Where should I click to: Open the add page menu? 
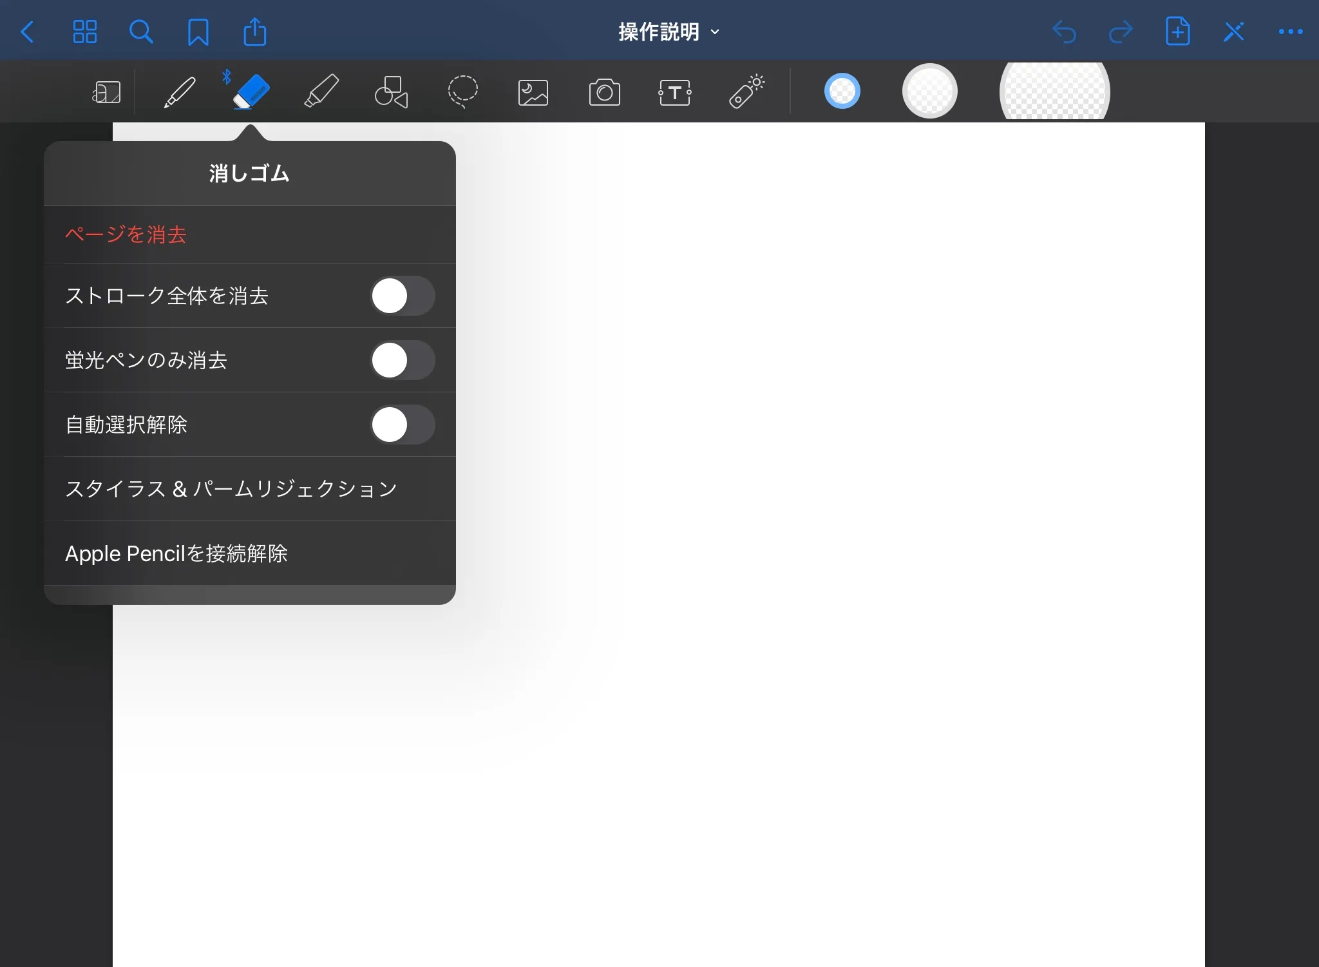(x=1177, y=32)
